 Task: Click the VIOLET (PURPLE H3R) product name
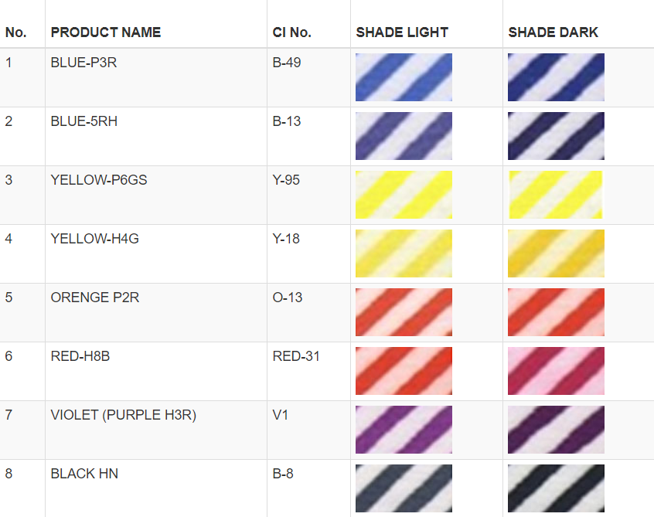(124, 415)
